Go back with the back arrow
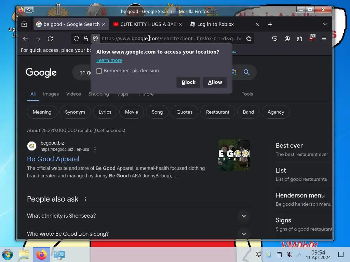 pos(26,39)
